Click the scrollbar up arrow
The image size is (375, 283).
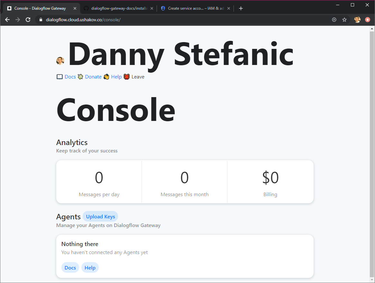point(372,29)
